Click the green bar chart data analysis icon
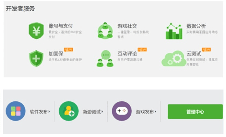 tap(174, 31)
